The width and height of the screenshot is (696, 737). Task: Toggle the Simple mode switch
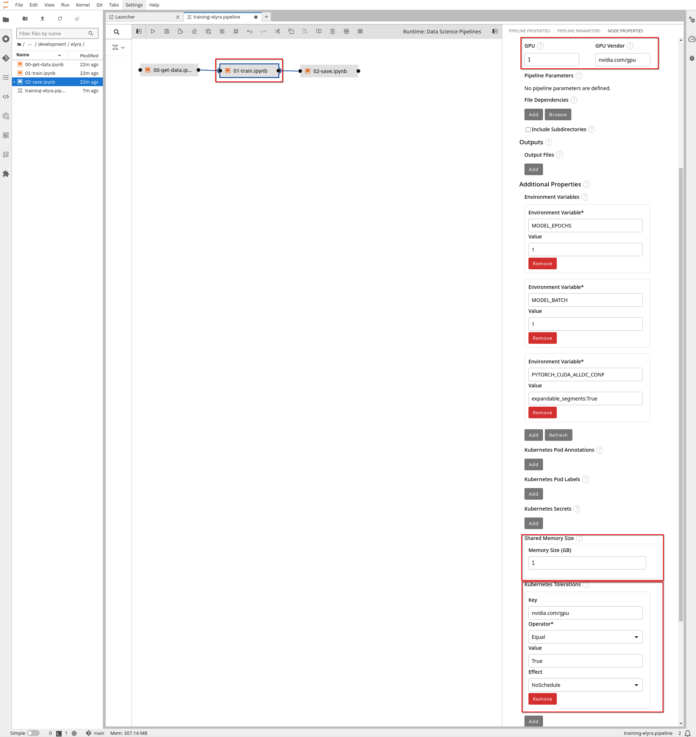(33, 733)
